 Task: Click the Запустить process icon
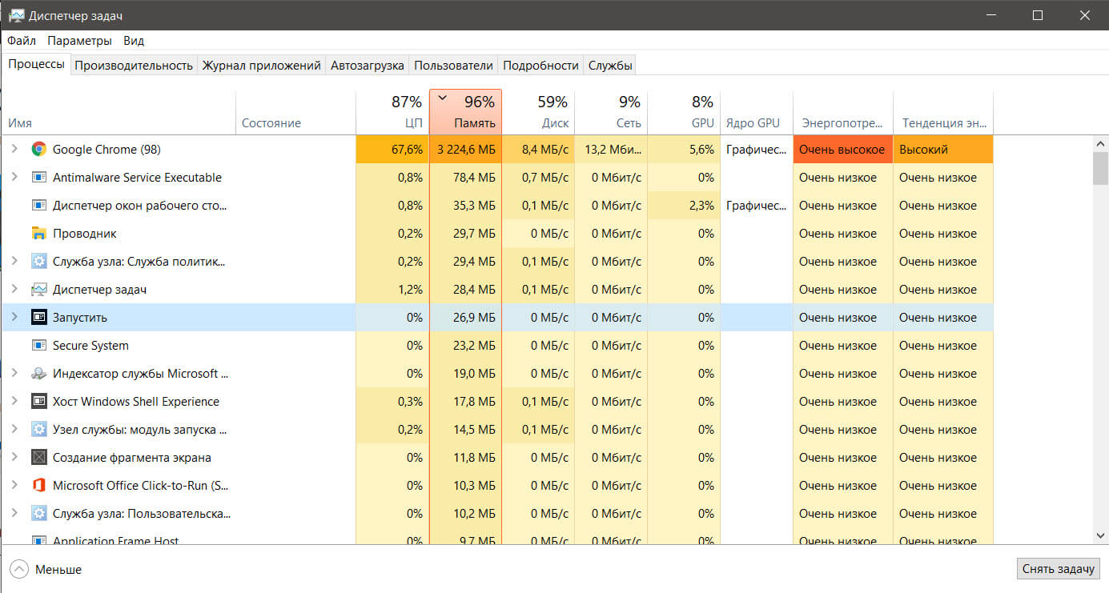pyautogui.click(x=38, y=318)
